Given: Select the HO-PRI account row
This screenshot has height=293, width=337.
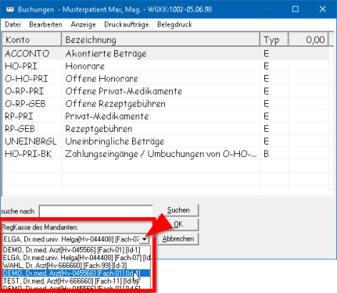Looking at the screenshot, I should [x=166, y=66].
